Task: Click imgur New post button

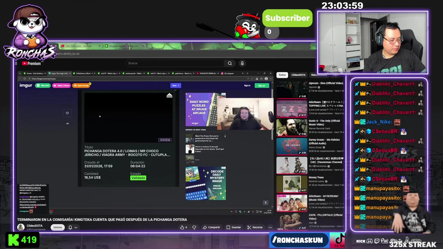Action: click(x=43, y=85)
